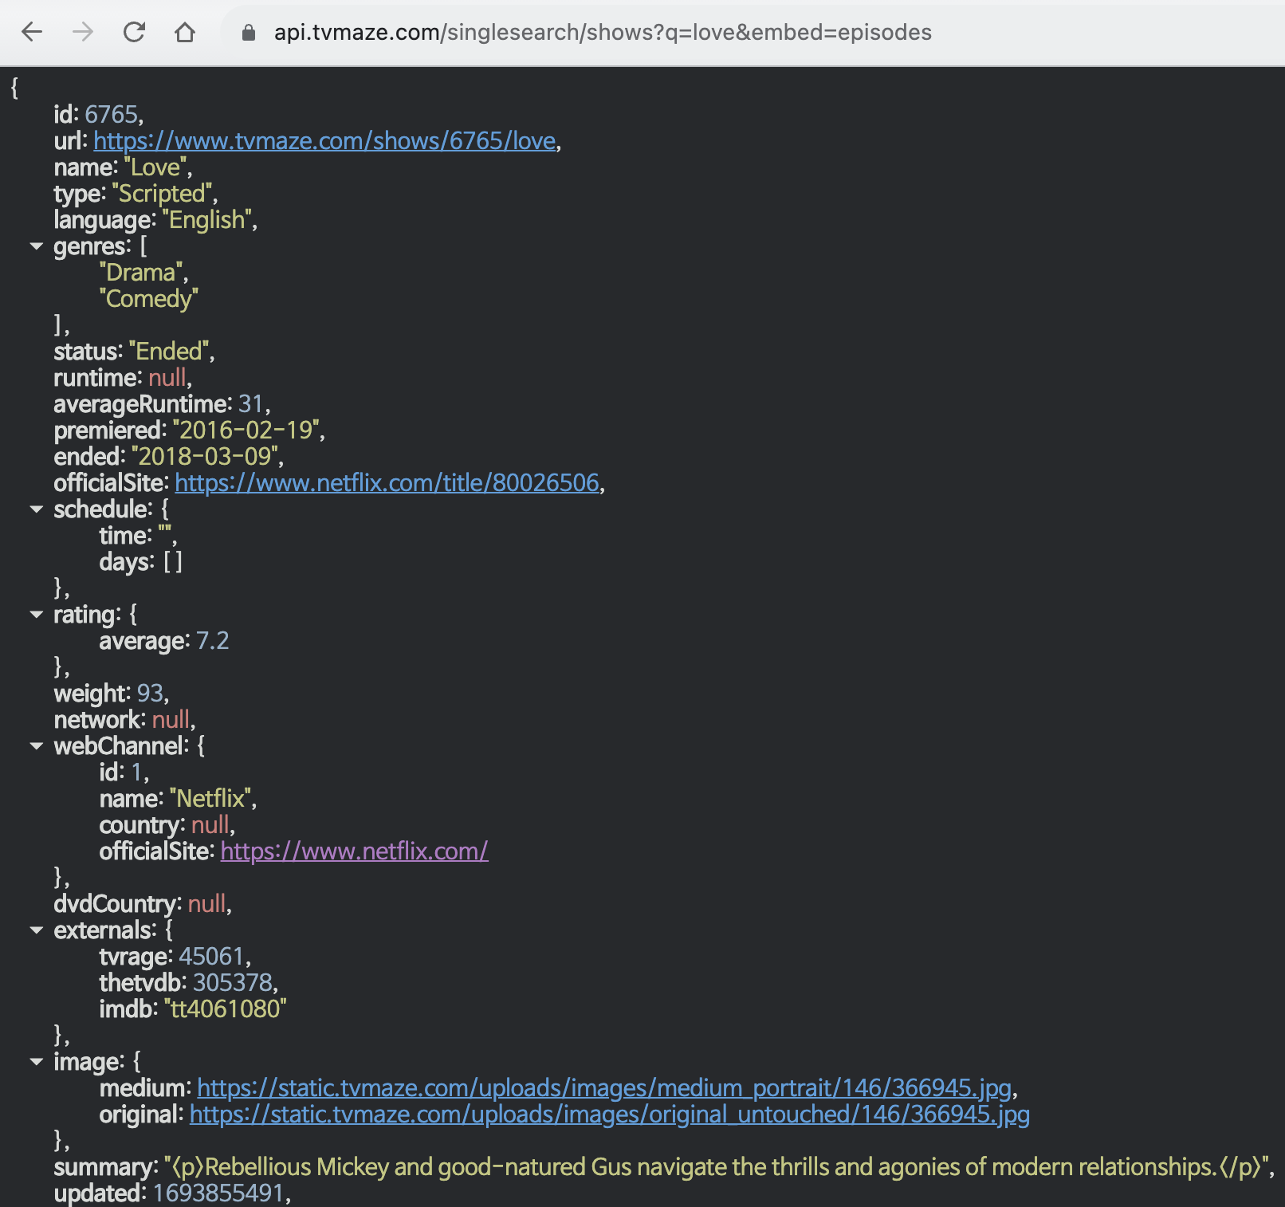Select the "Comedy" genre entry
Screen dimensions: 1285x1207
click(149, 299)
